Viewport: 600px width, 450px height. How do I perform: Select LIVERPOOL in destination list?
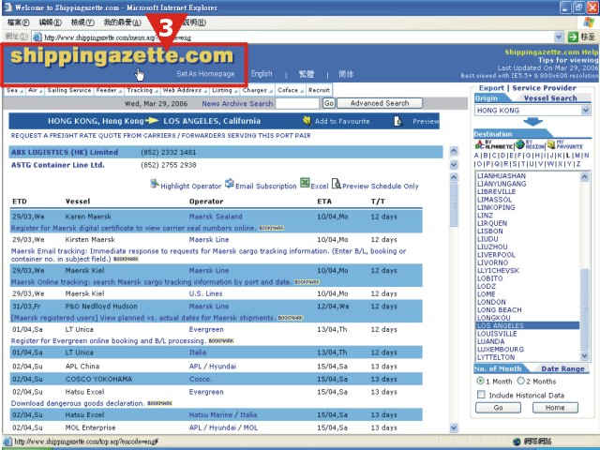pos(496,254)
